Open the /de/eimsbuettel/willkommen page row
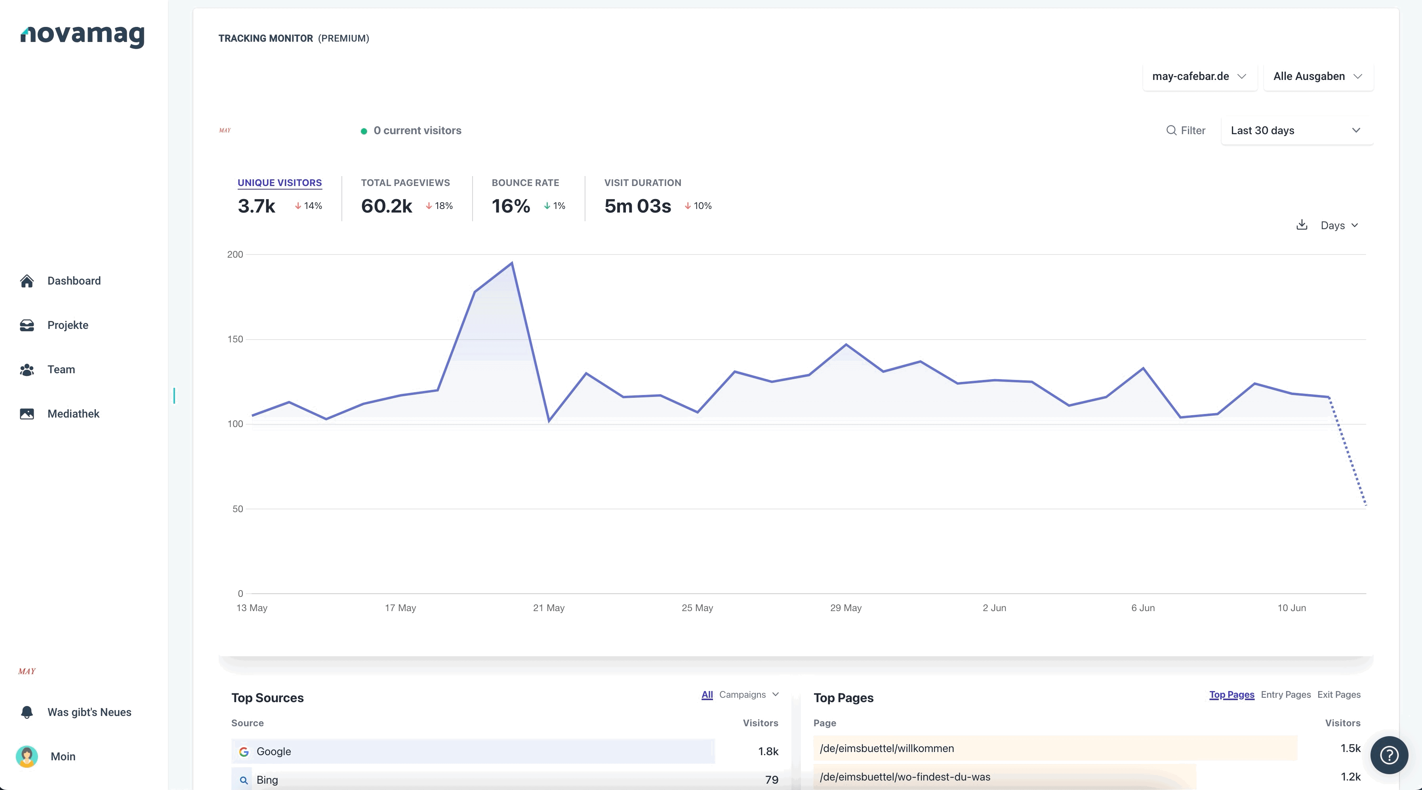The height and width of the screenshot is (790, 1422). (x=1087, y=748)
